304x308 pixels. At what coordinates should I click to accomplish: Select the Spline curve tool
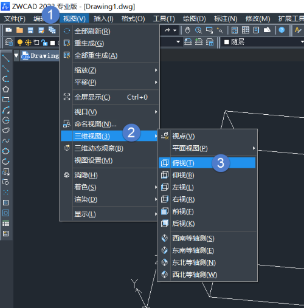[x=6, y=141]
